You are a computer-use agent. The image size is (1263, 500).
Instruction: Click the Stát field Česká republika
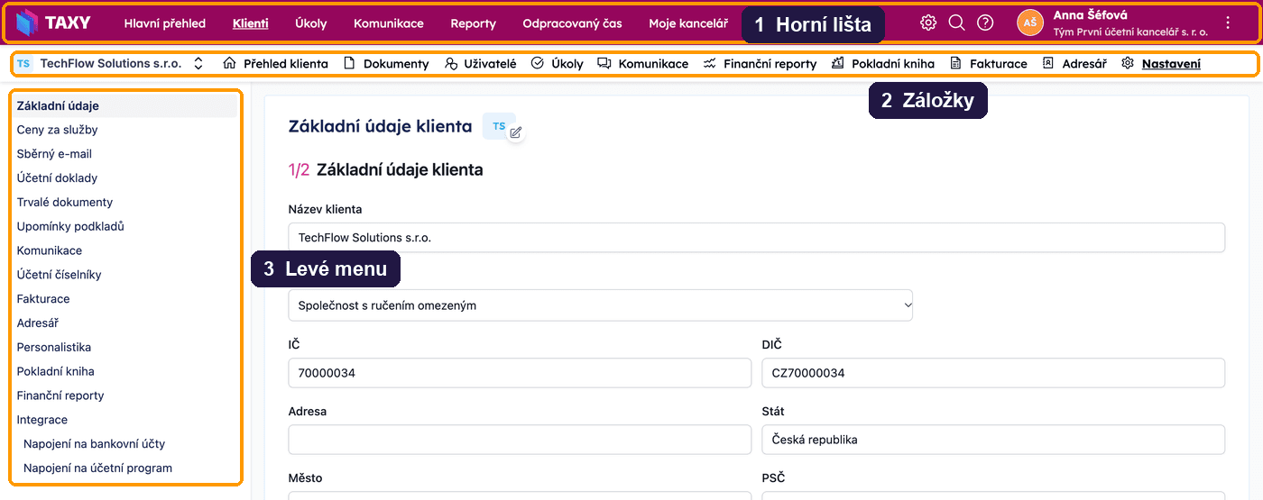(993, 440)
